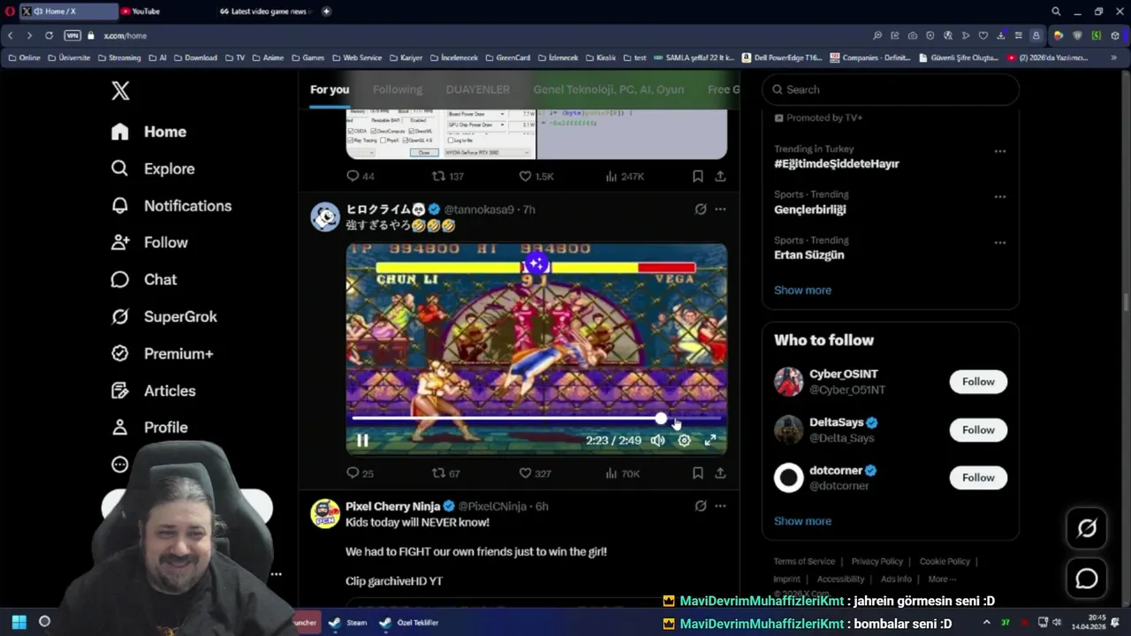Viewport: 1131px width, 636px height.
Task: Open options for Gençlerbirliği trend
Action: (999, 197)
